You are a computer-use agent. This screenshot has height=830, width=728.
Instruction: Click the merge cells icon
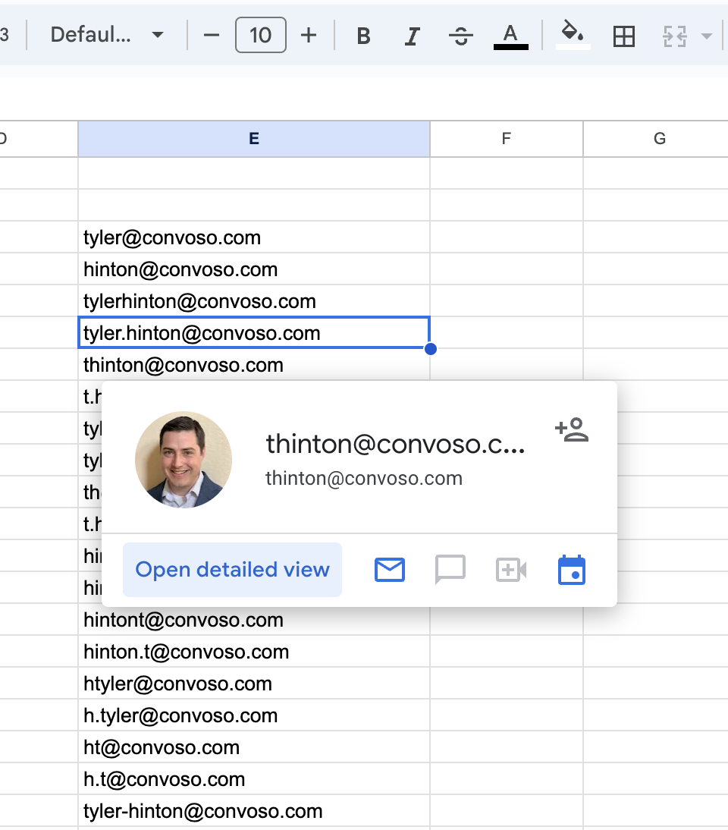tap(675, 36)
